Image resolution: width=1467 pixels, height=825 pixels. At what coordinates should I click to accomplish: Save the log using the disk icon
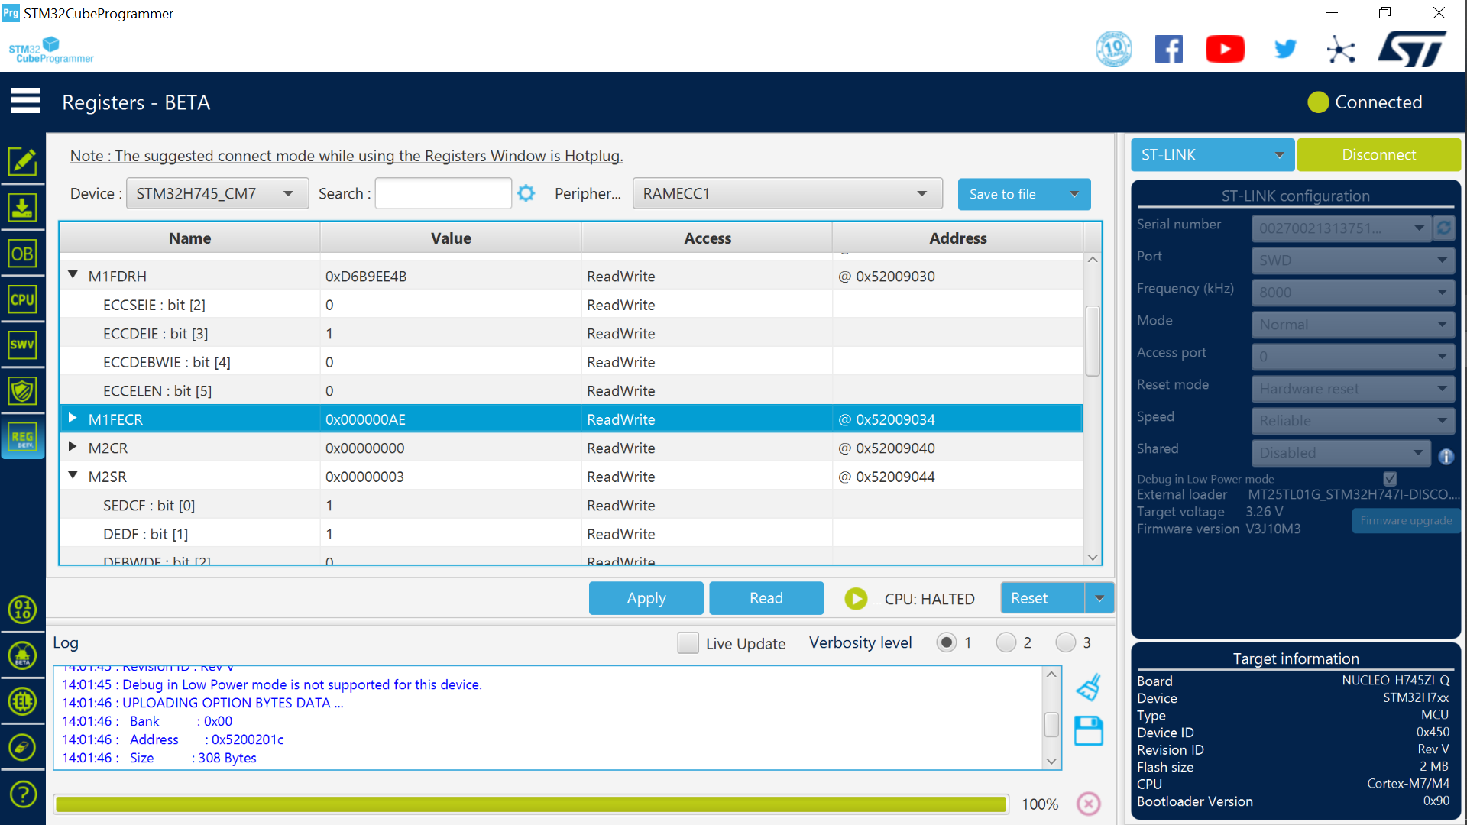tap(1088, 730)
